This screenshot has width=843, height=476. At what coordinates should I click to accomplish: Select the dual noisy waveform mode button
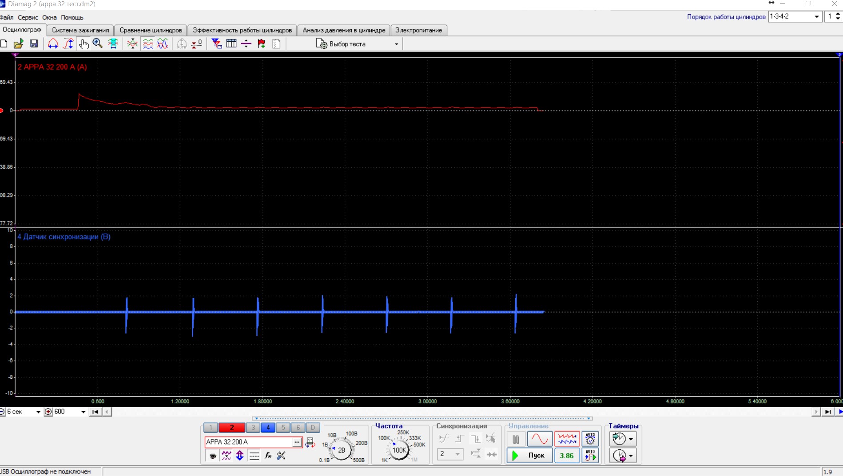[567, 439]
